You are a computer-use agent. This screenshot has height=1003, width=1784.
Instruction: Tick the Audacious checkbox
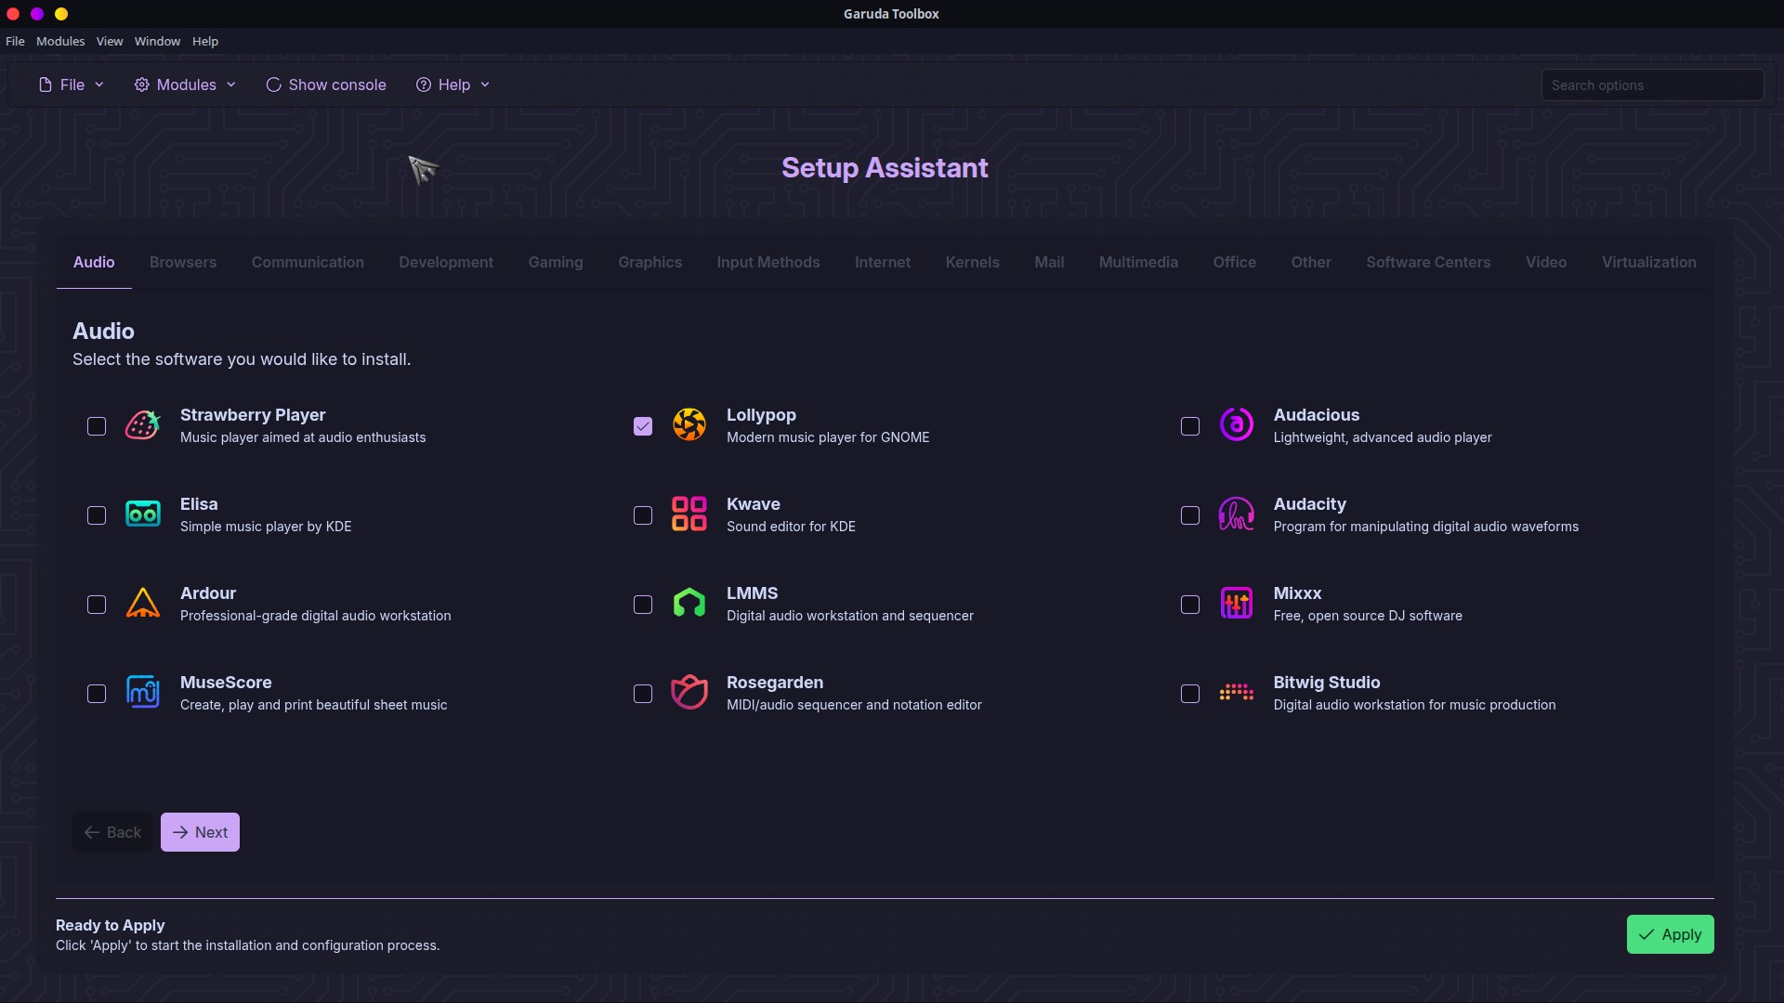point(1190,426)
